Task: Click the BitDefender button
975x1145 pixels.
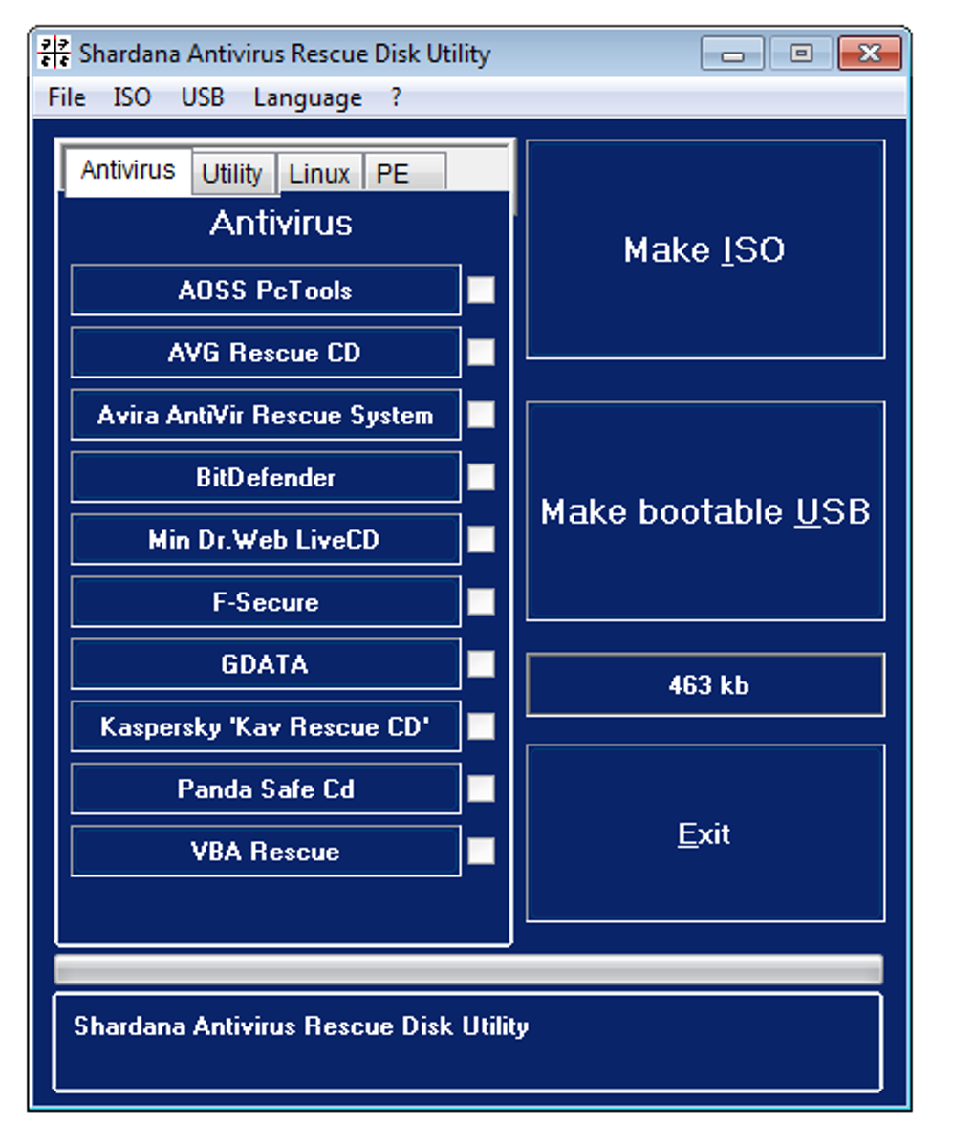Action: click(x=266, y=478)
